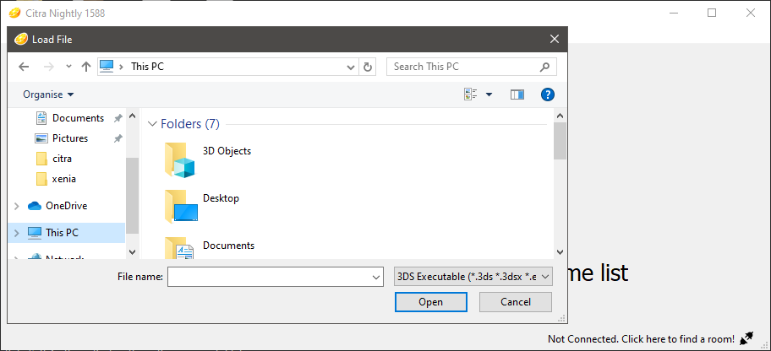The image size is (771, 351).
Task: Click the OneDrive cloud icon
Action: (x=35, y=206)
